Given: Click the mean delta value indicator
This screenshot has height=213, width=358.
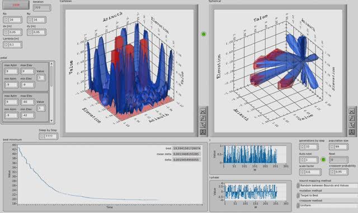Looking at the screenshot, I should [x=186, y=154].
